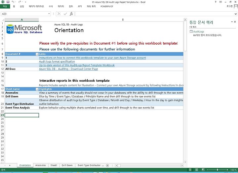The image size is (238, 173).
Task: Switch to the 보기 (View) tab
Action: pos(80,6)
